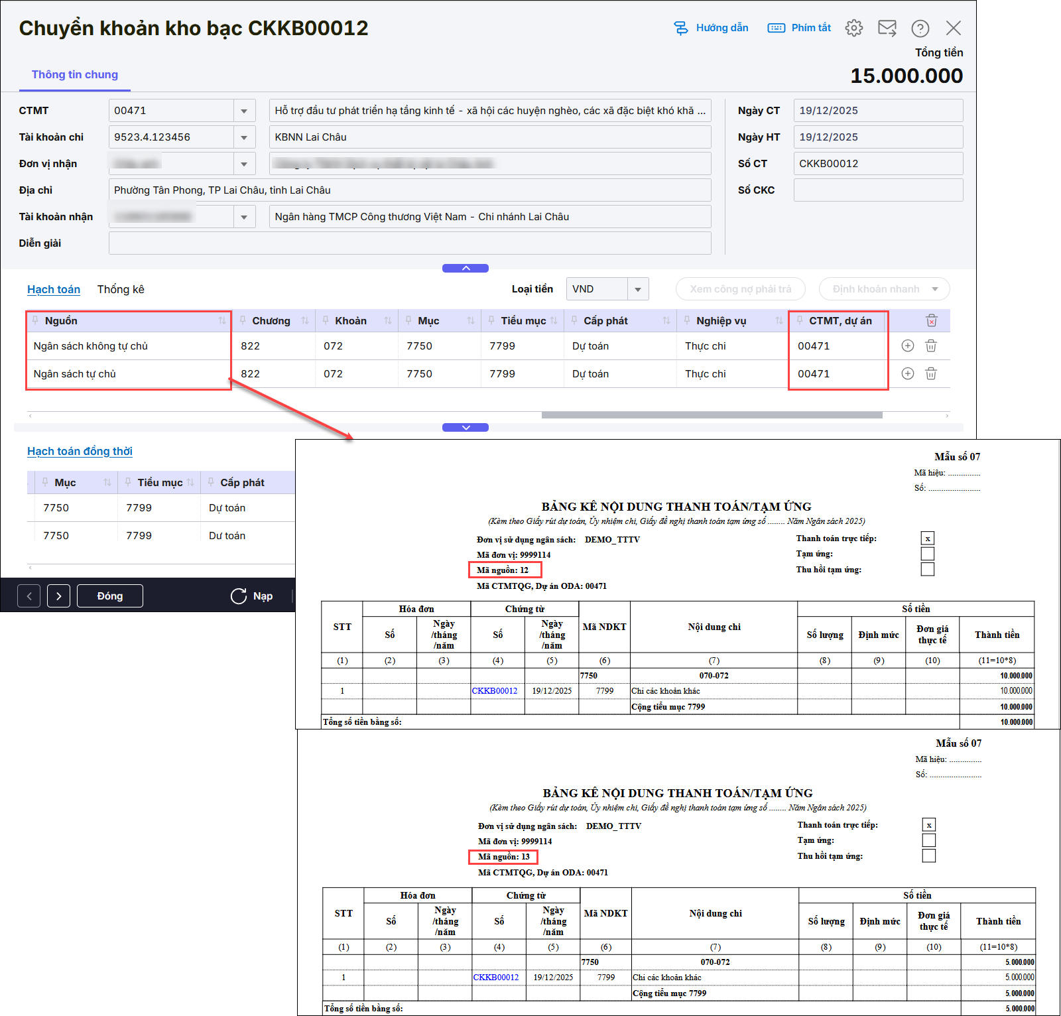This screenshot has width=1061, height=1016.
Task: Collapse the general info panel chevron
Action: click(x=466, y=268)
